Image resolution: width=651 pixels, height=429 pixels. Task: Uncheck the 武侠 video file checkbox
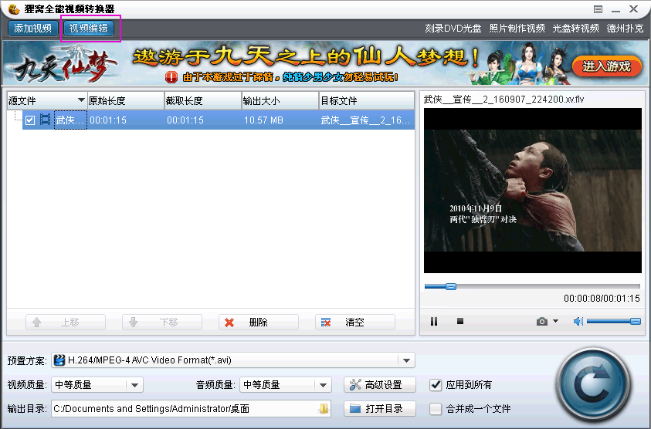click(30, 120)
